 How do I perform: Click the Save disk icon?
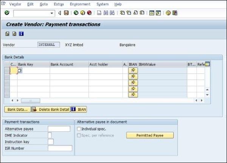(66, 13)
